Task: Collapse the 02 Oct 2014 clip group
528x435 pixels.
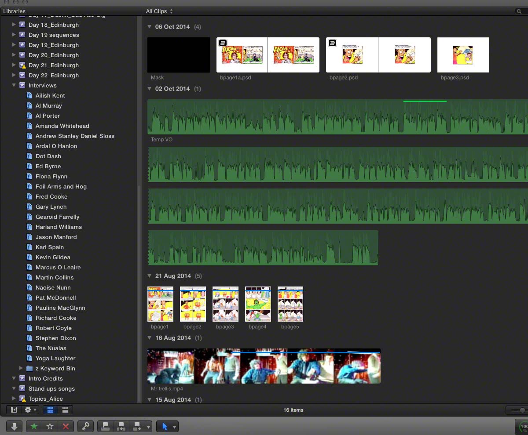Action: click(150, 89)
